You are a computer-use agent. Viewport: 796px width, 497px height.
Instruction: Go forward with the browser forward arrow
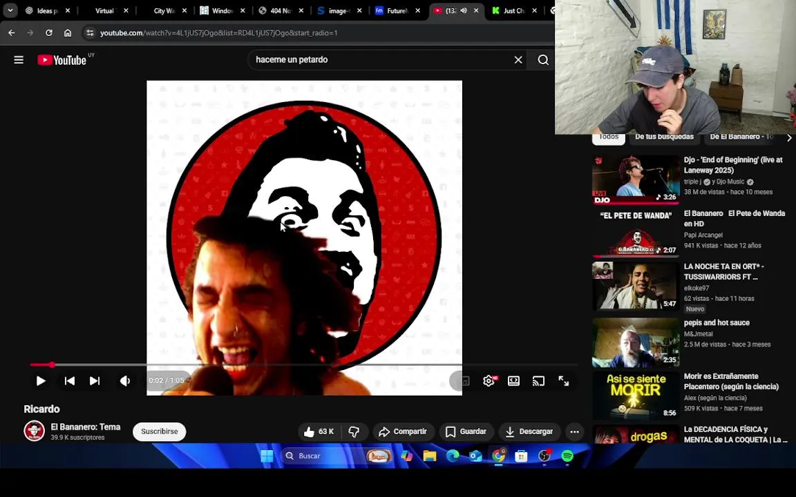click(30, 33)
